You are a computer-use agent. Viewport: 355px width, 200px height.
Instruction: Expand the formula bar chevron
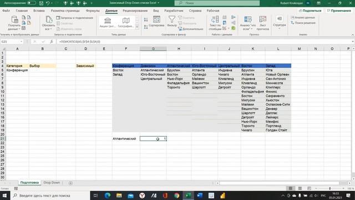(x=353, y=42)
